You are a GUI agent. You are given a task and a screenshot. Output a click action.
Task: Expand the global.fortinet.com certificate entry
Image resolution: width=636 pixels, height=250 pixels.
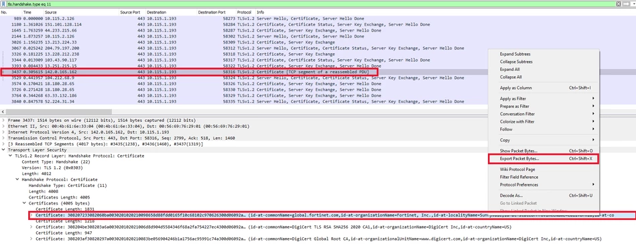31,215
